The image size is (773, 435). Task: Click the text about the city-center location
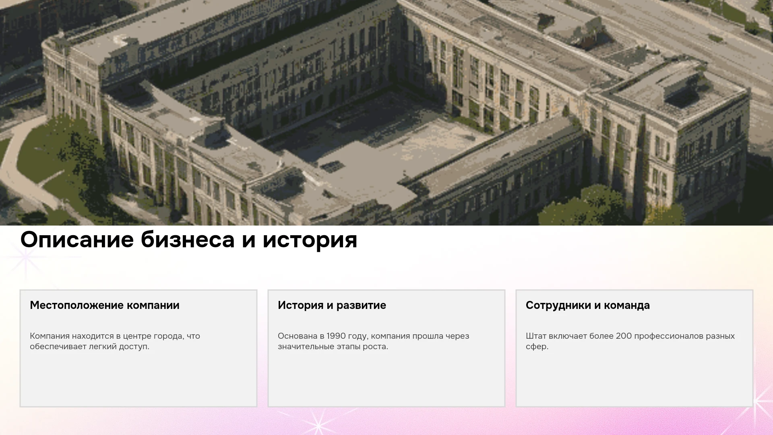pyautogui.click(x=115, y=341)
